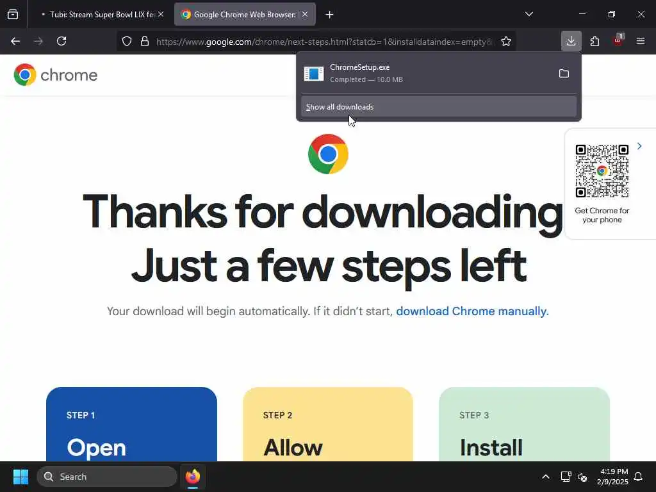Open the notifications bell icon
656x492 pixels.
(639, 477)
